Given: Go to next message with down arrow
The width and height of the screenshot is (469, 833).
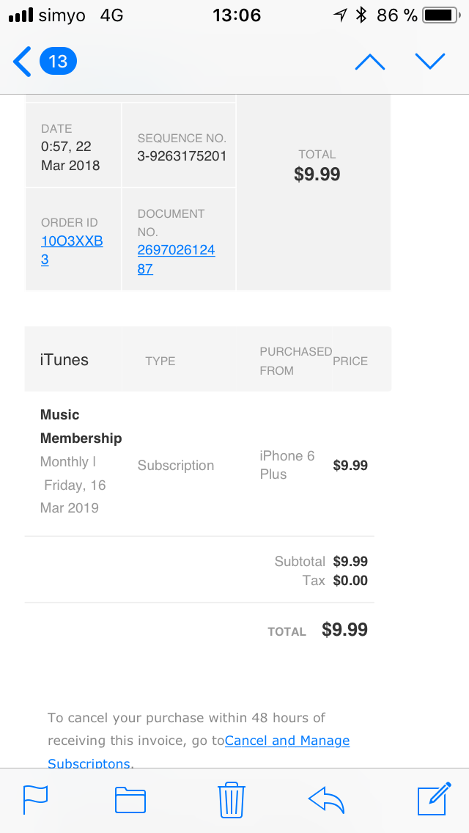Looking at the screenshot, I should pyautogui.click(x=429, y=62).
